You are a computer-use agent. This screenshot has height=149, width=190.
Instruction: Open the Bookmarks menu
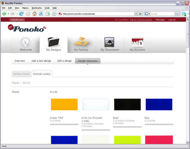pyautogui.click(x=36, y=8)
